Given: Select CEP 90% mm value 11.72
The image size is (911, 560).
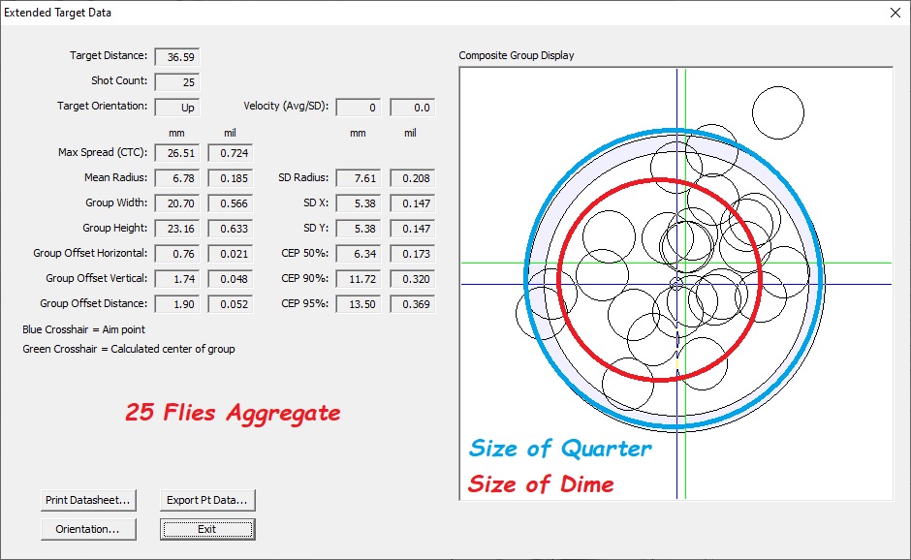Looking at the screenshot, I should (359, 279).
